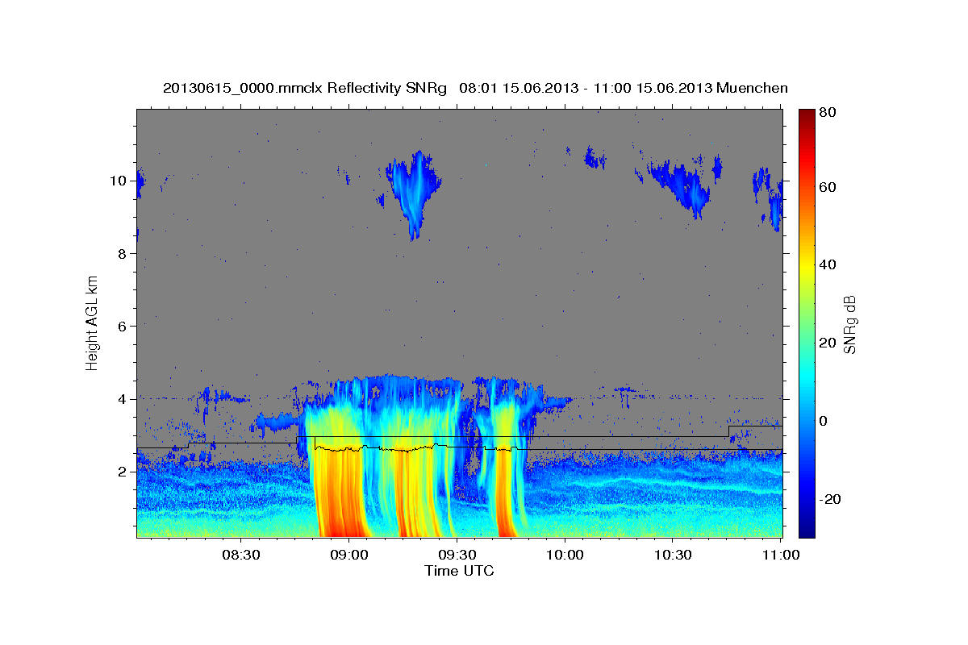Click the 11:00 time tick label
The width and height of the screenshot is (968, 645).
(780, 555)
